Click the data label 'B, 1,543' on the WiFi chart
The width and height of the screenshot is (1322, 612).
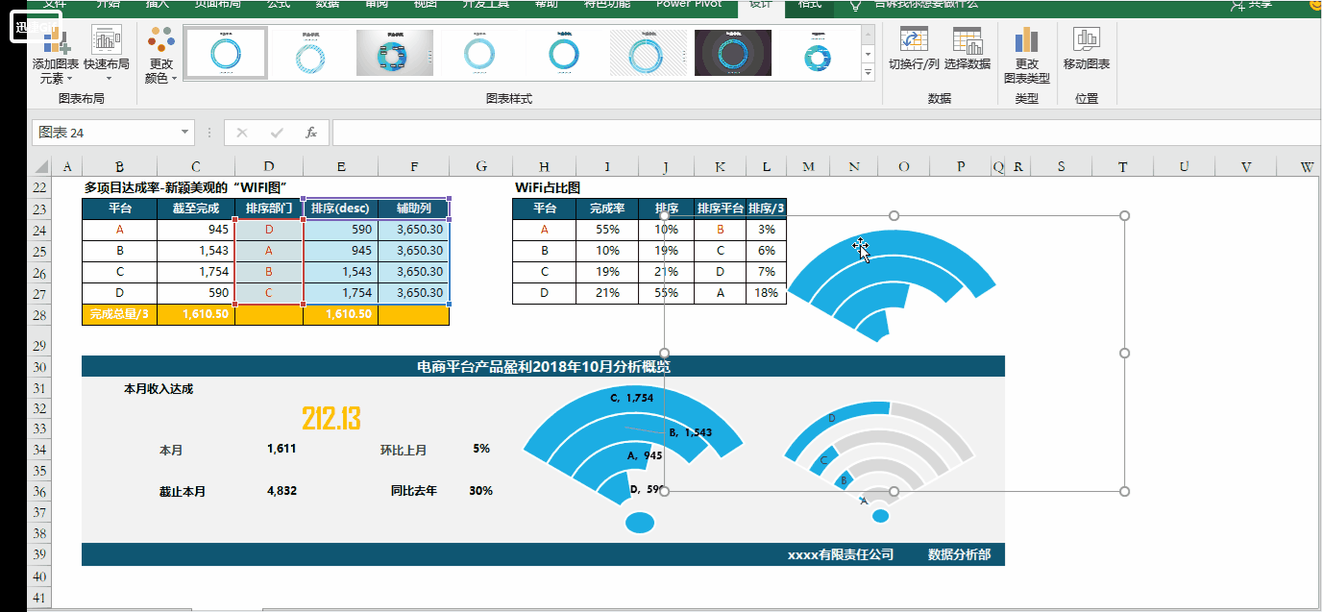click(x=690, y=432)
